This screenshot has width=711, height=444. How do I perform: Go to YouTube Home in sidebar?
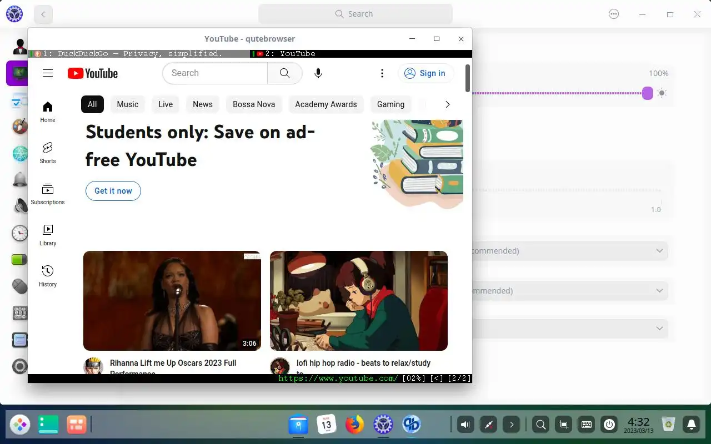48,112
